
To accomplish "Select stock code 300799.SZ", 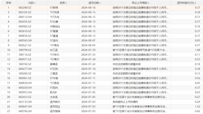I will 25,50.
